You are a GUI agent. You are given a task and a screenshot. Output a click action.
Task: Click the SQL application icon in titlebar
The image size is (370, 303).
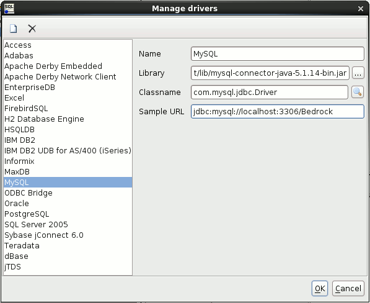pos(9,9)
